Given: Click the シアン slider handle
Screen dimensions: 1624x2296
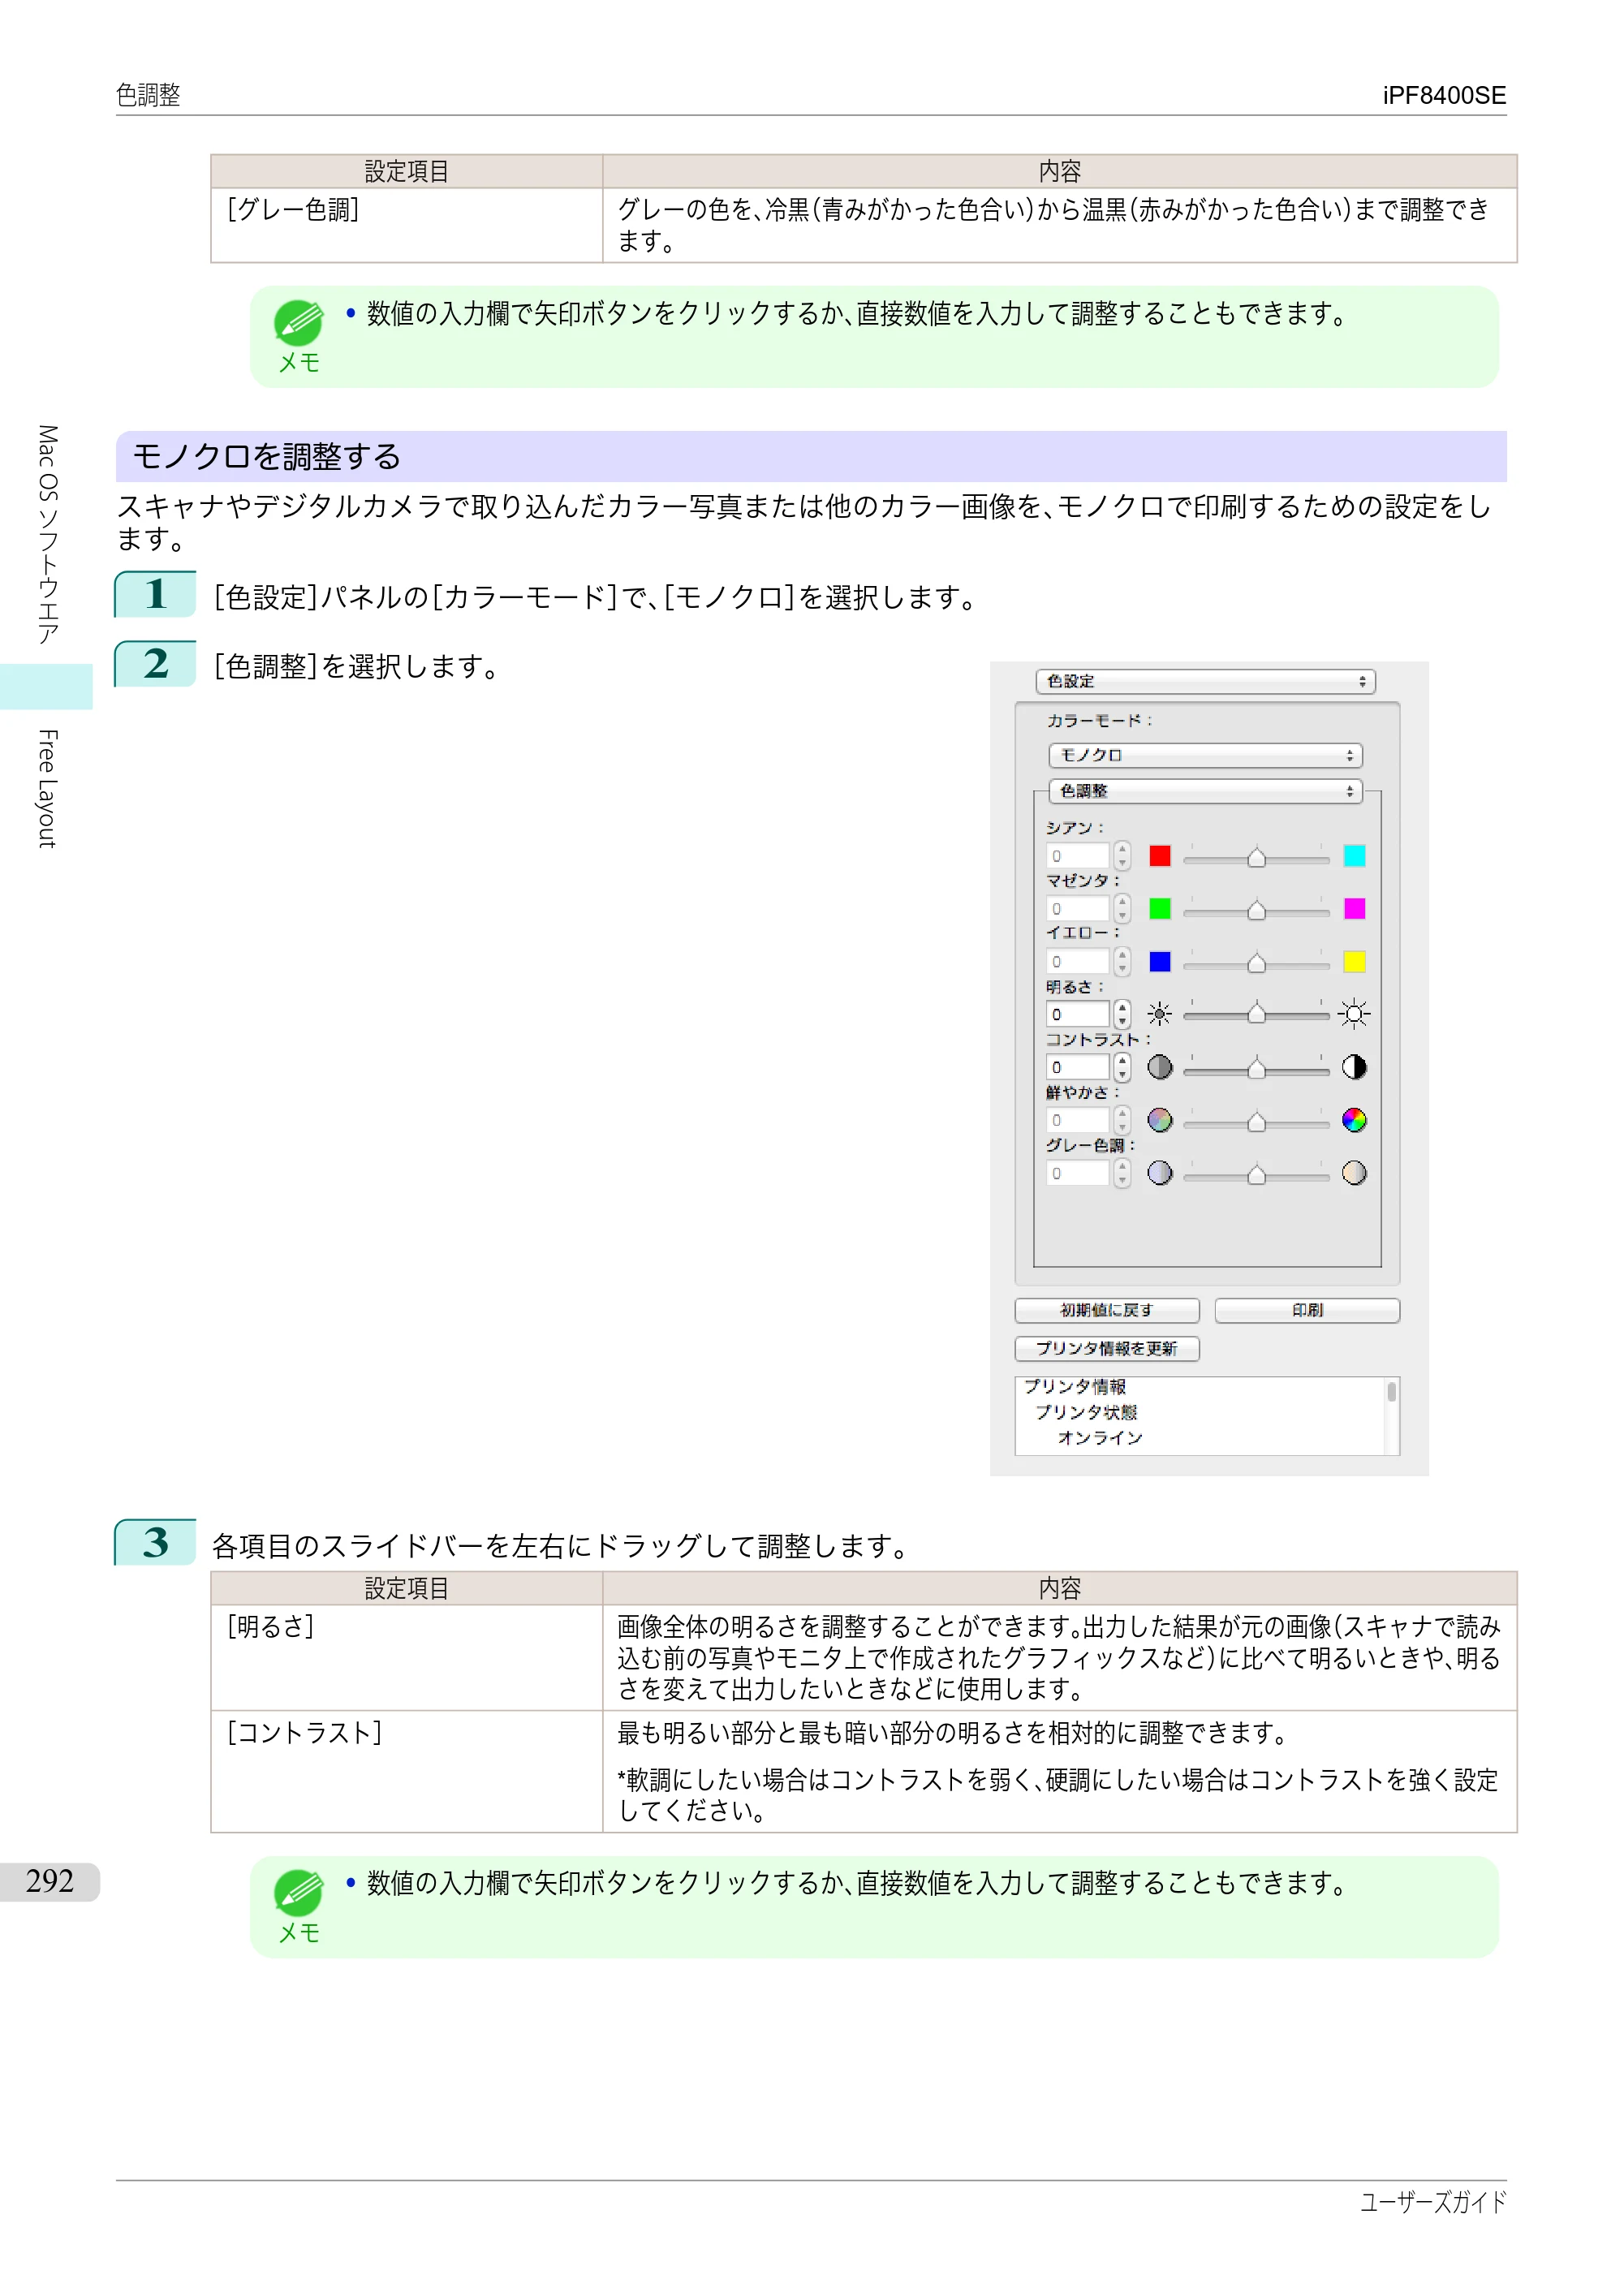Looking at the screenshot, I should tap(1257, 858).
